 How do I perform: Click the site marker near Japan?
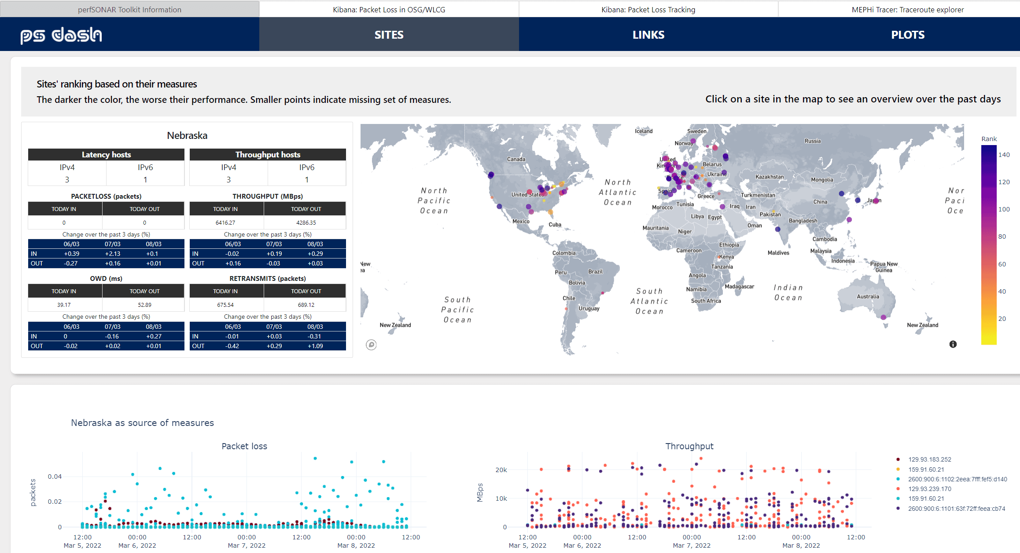(x=876, y=200)
